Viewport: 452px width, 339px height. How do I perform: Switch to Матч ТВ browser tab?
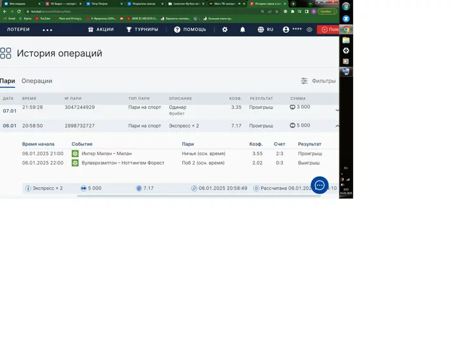pos(227,4)
